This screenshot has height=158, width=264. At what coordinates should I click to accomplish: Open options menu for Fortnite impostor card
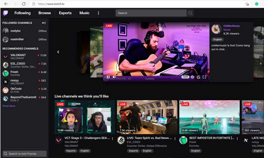coord(237,139)
